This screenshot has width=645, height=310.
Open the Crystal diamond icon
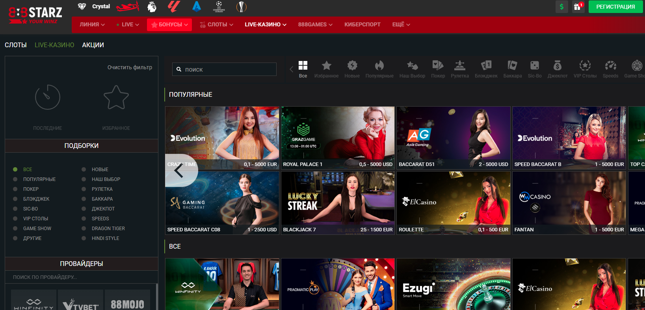click(x=82, y=6)
